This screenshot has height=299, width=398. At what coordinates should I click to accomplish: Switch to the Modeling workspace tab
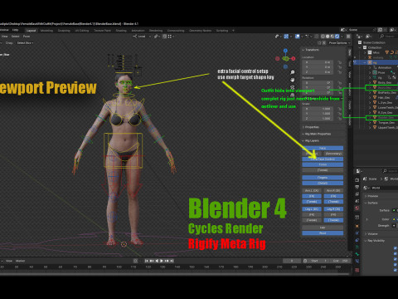click(46, 31)
